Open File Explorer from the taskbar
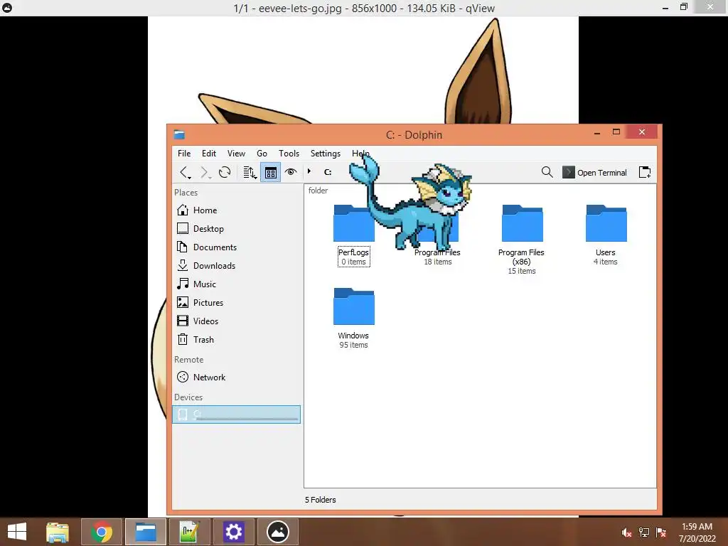The width and height of the screenshot is (728, 546). pos(58,532)
